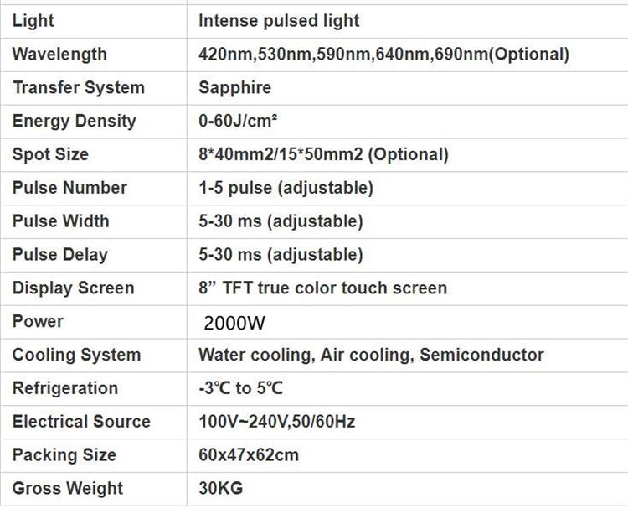Select the 100V~240V,50/60Hz value

[x=277, y=422]
